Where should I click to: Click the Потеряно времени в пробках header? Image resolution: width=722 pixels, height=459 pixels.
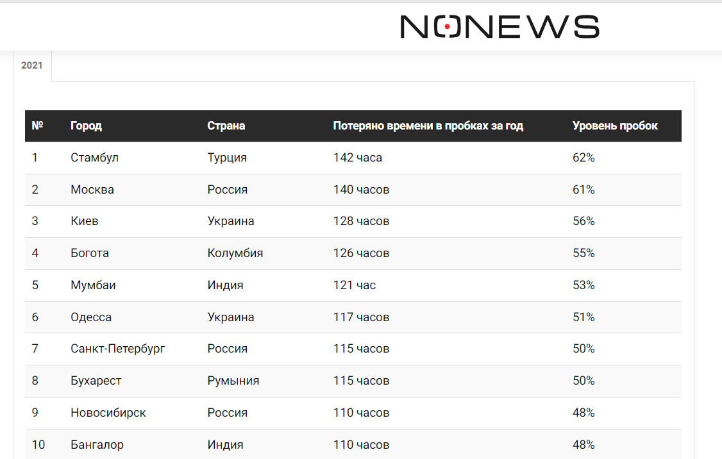click(x=428, y=126)
